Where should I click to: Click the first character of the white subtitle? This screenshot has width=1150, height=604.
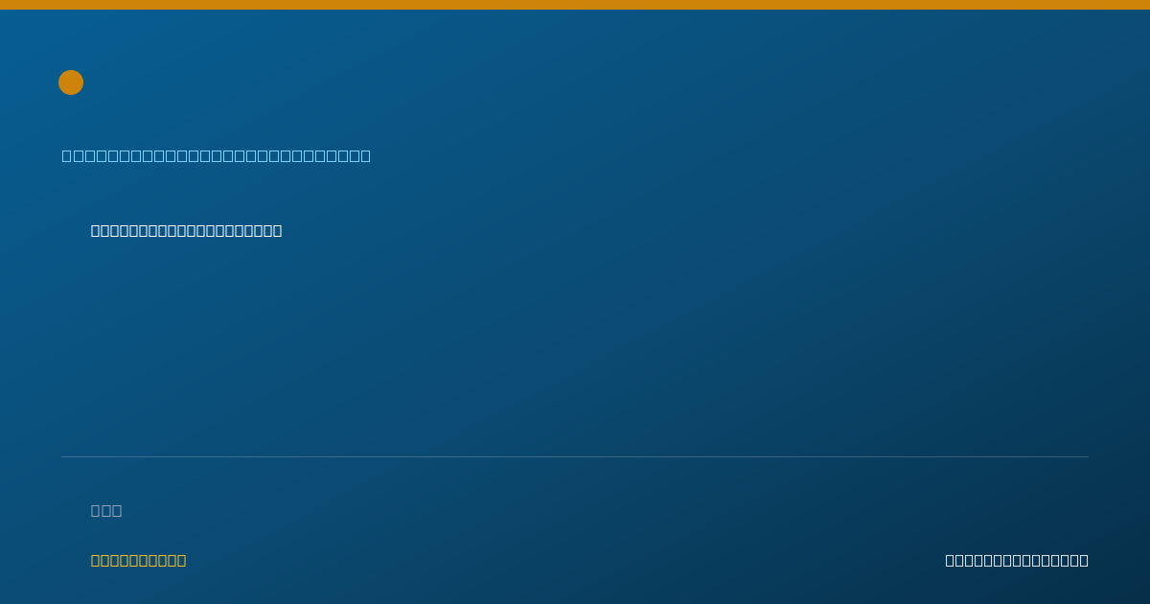[96, 231]
